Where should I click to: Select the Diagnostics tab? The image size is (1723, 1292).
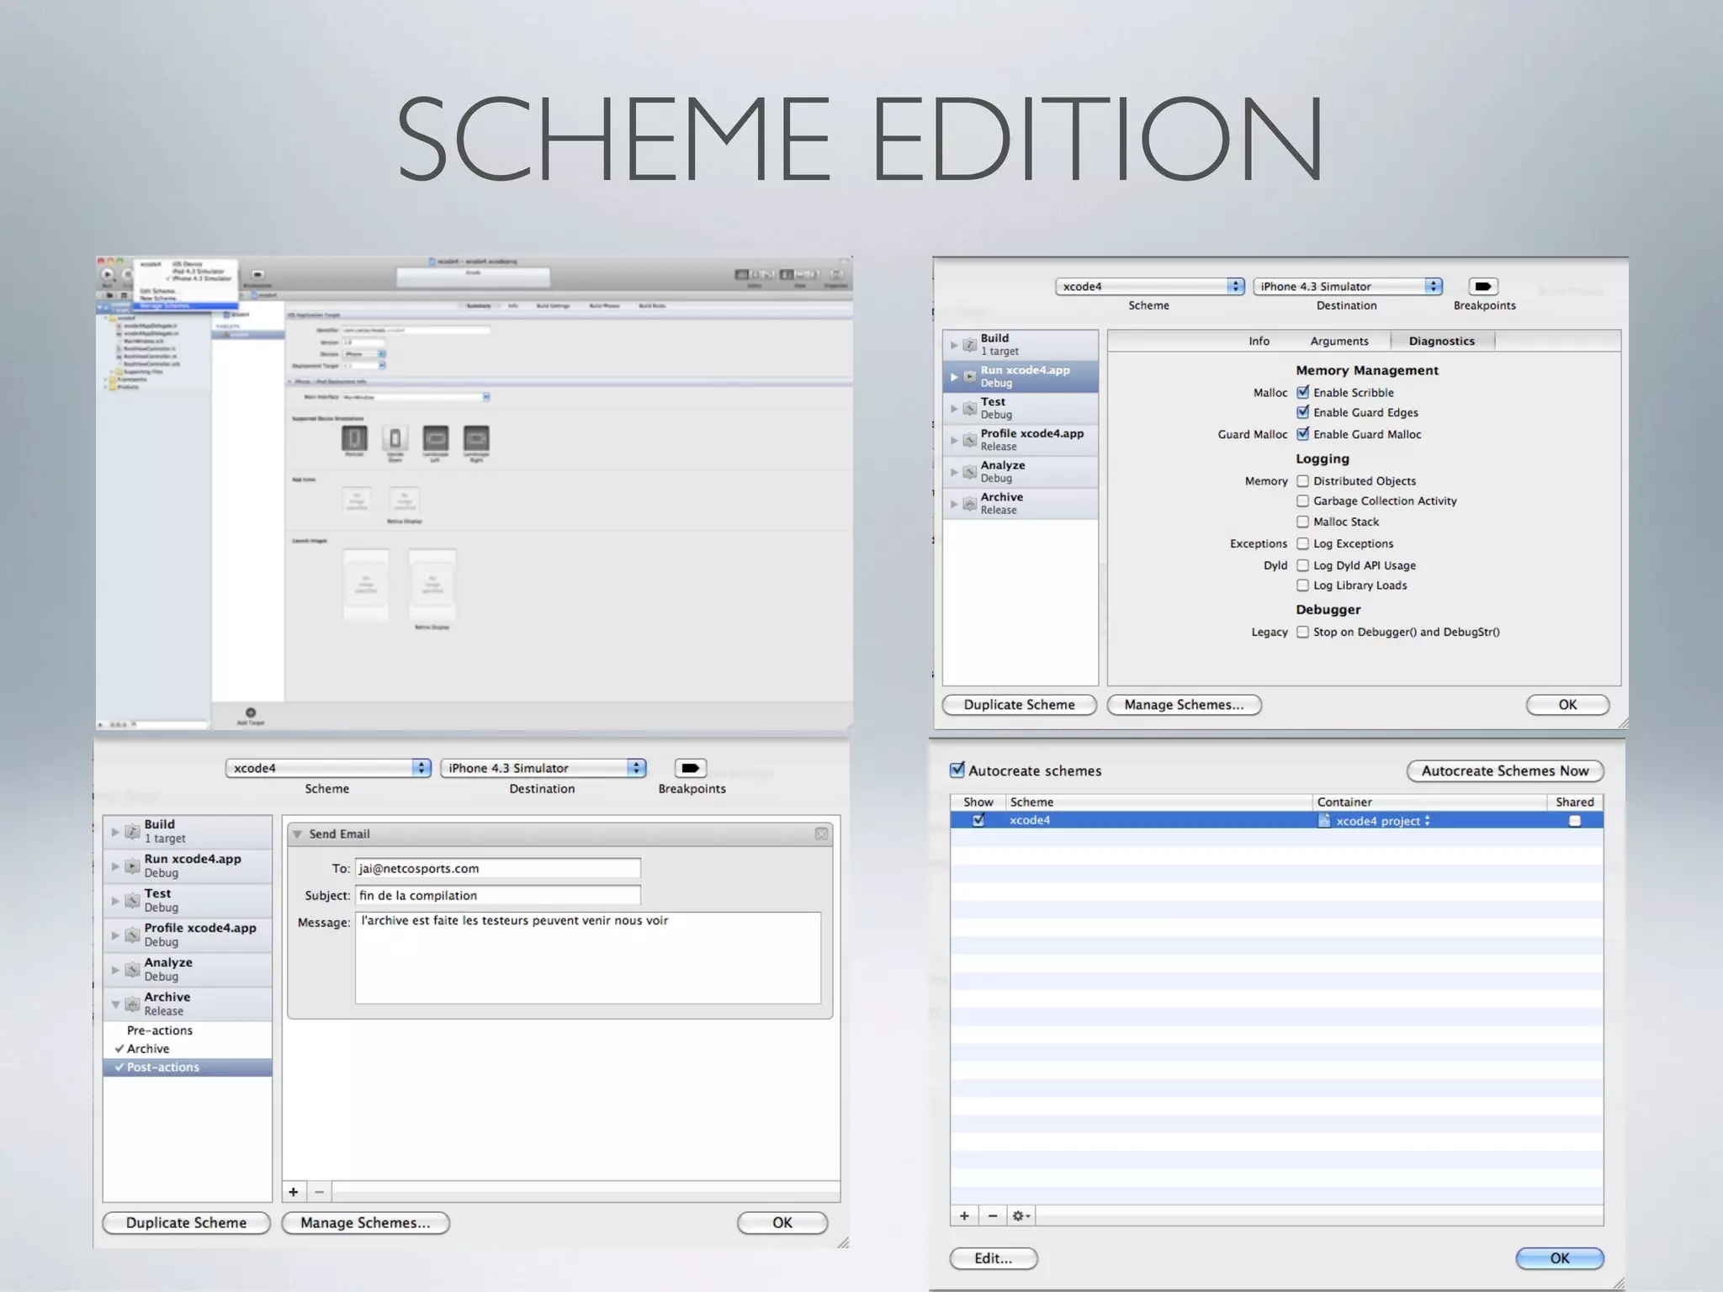1441,341
